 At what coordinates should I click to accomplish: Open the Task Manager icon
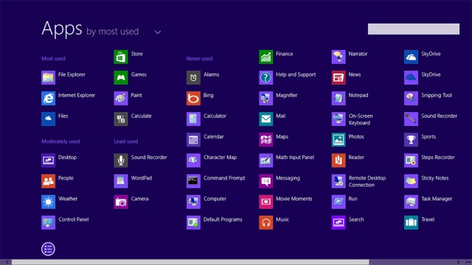411,202
